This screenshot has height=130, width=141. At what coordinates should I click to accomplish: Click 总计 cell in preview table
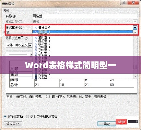point(22,85)
